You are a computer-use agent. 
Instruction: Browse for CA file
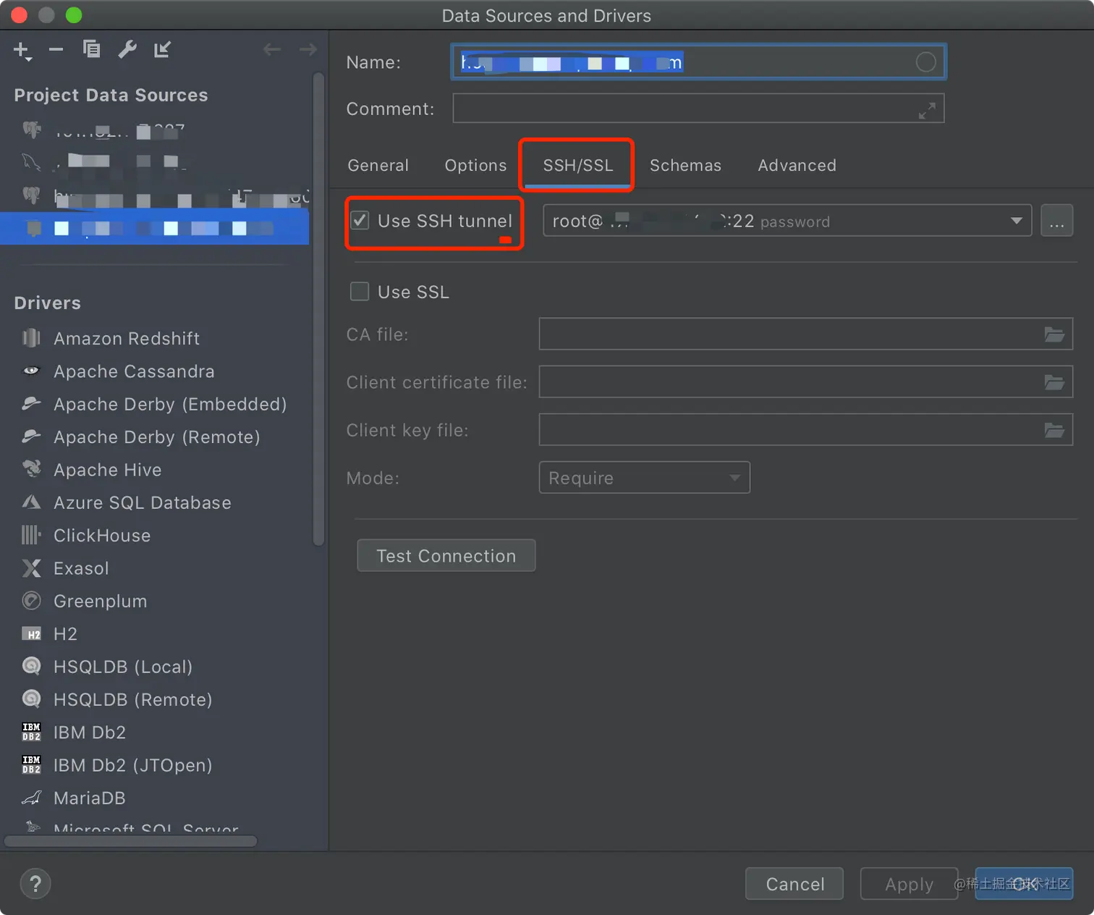pos(1054,334)
